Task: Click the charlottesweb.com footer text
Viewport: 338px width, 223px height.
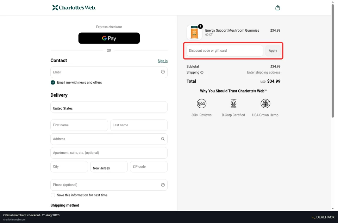Action: pos(14,219)
